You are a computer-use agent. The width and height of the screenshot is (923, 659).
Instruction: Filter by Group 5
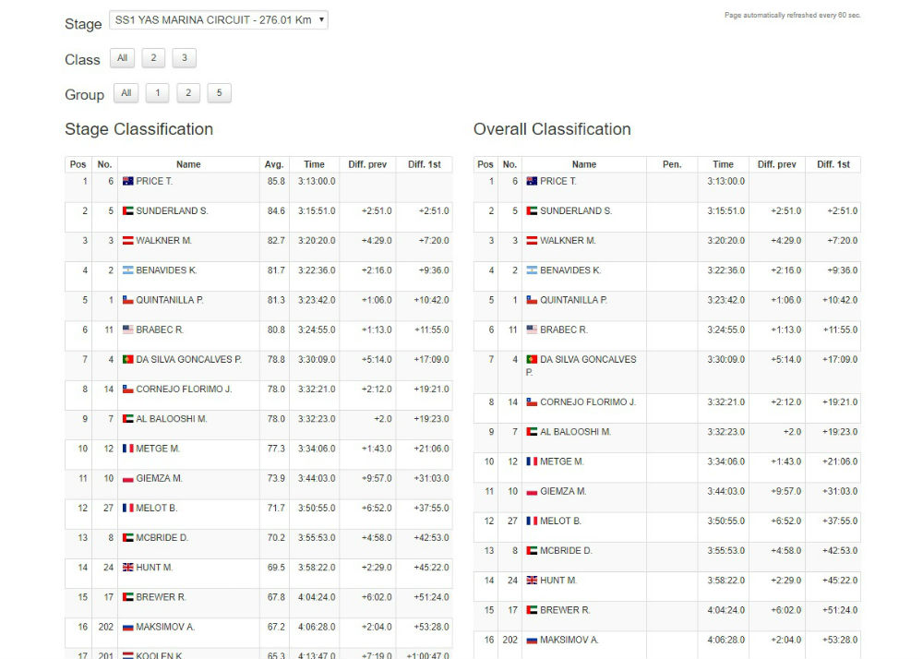219,93
